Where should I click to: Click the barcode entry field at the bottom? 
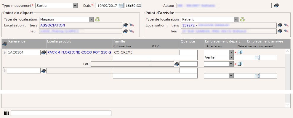coord(61,113)
